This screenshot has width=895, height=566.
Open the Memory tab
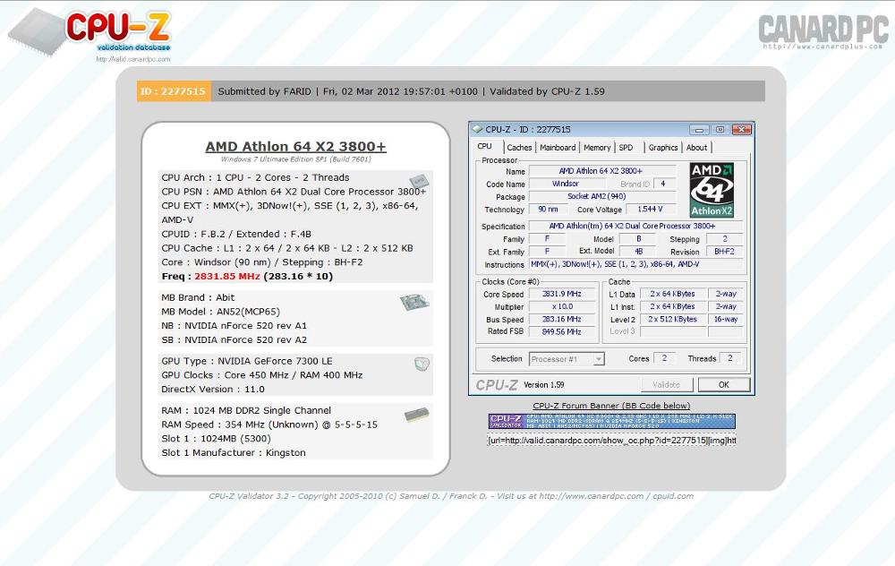[x=597, y=148]
